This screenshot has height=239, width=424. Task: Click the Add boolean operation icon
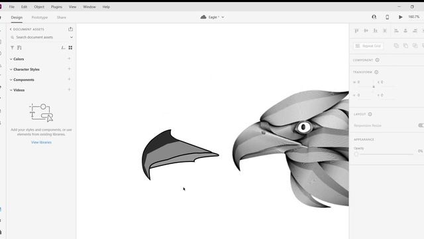(x=396, y=46)
